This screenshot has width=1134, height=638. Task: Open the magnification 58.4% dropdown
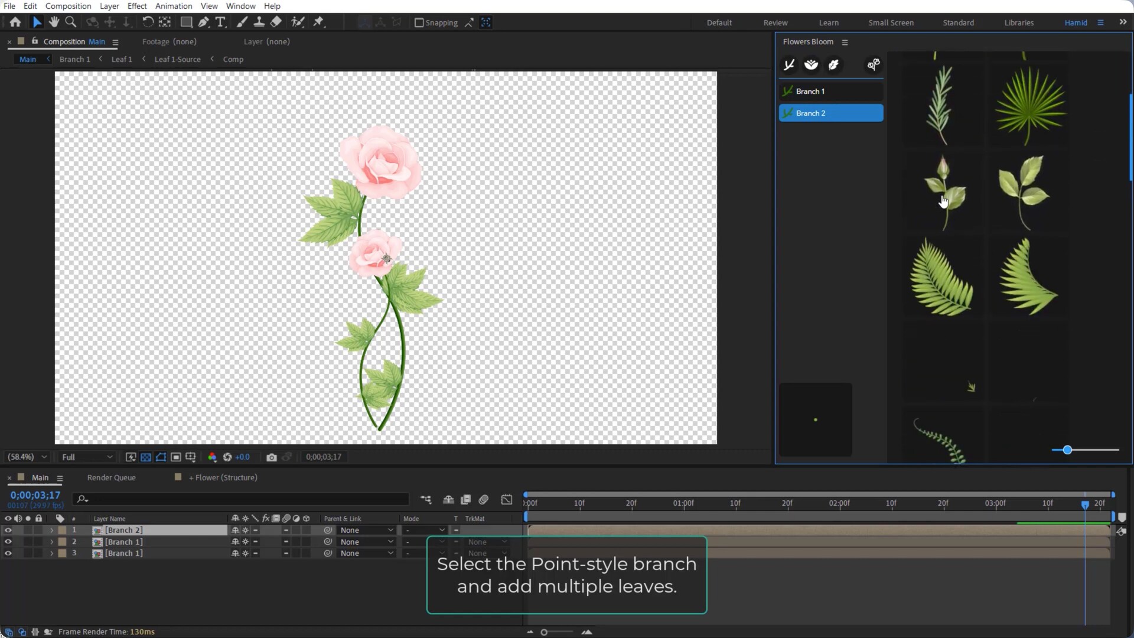(27, 457)
